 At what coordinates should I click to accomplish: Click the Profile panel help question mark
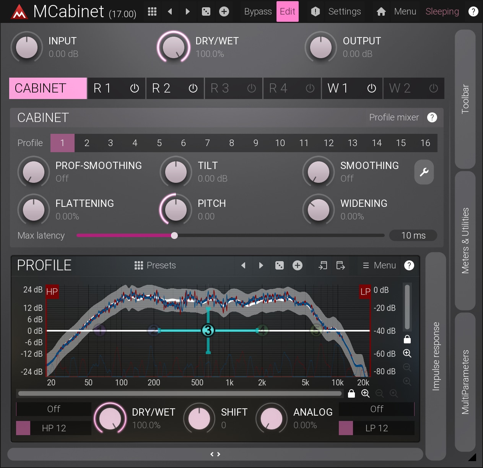click(x=409, y=265)
